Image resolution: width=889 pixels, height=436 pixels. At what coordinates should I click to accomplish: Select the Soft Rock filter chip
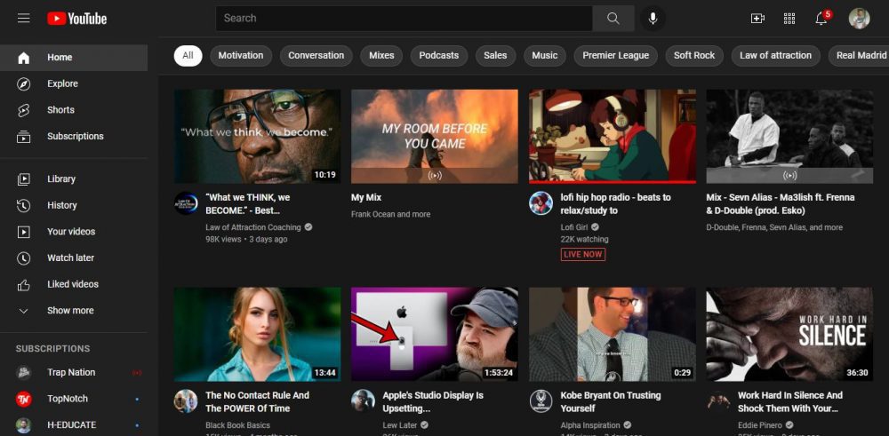pyautogui.click(x=694, y=55)
